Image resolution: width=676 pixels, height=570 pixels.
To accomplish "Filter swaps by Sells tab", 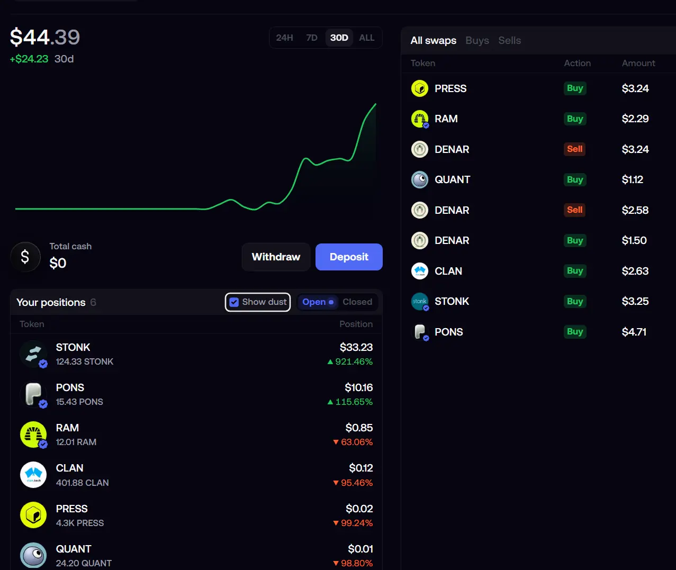I will point(510,40).
